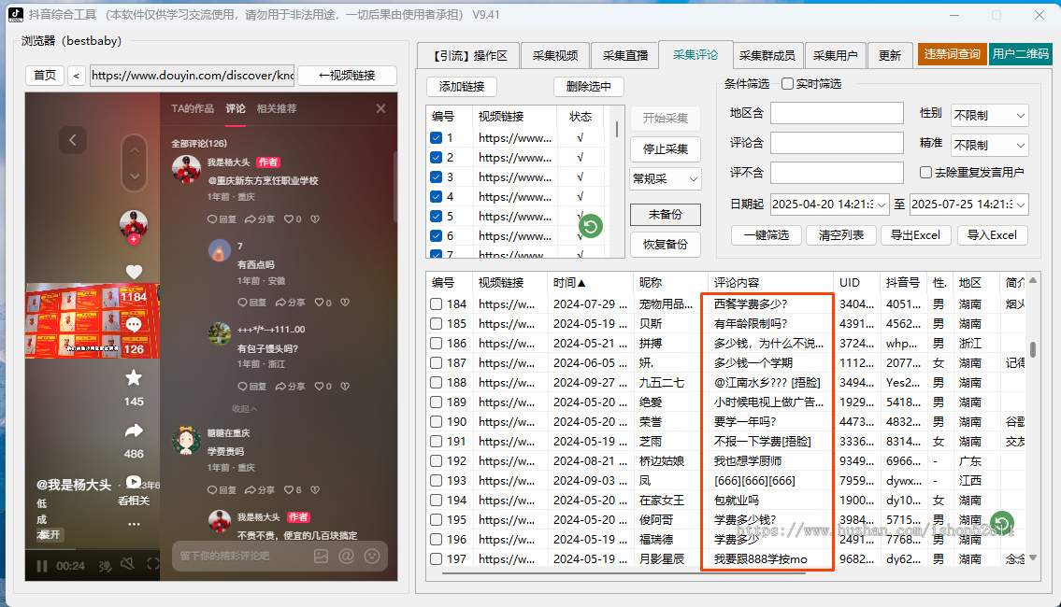Click the @ mention icon in comment box
1061x607 pixels.
347,557
